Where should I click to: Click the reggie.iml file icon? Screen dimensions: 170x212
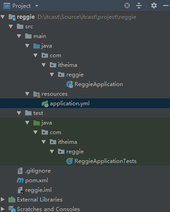[x=20, y=190]
